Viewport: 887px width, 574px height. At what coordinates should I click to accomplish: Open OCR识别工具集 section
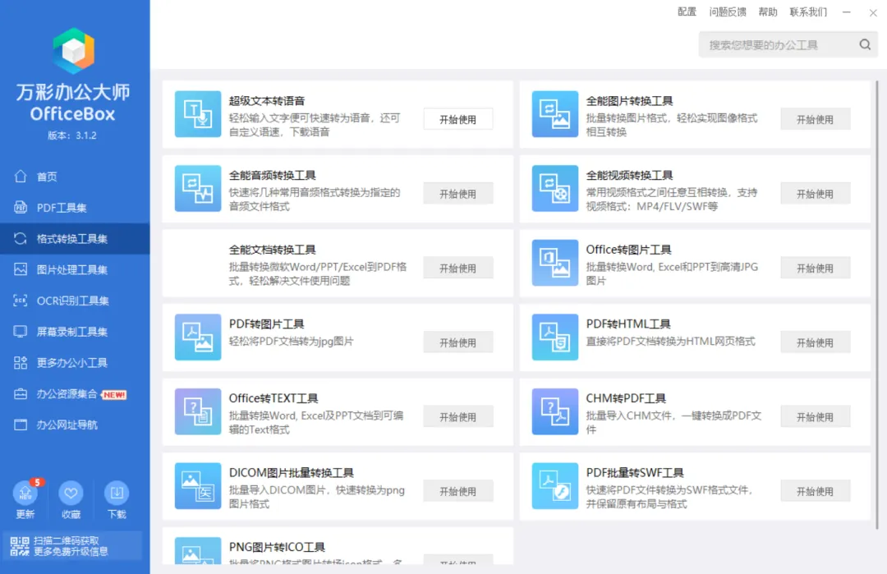point(75,301)
